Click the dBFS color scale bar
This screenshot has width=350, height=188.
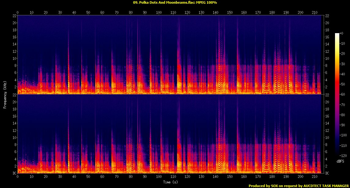point(337,94)
